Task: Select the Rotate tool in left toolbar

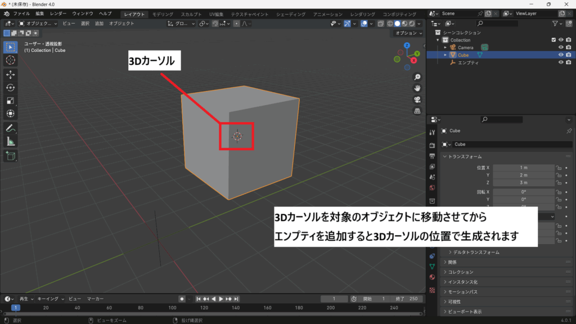Action: coord(11,87)
